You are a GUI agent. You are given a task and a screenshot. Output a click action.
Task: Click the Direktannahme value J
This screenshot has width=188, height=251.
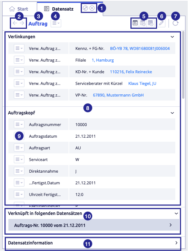pyautogui.click(x=76, y=172)
